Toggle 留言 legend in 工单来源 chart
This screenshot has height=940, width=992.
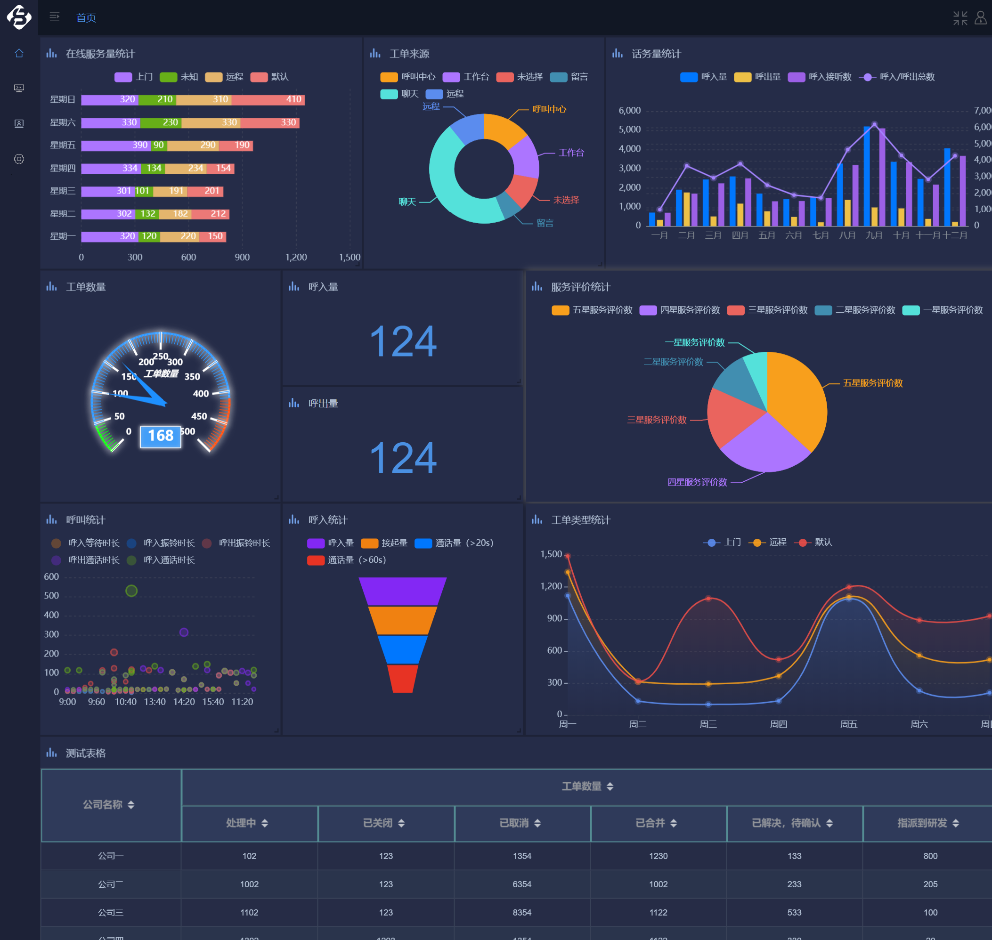[x=569, y=77]
